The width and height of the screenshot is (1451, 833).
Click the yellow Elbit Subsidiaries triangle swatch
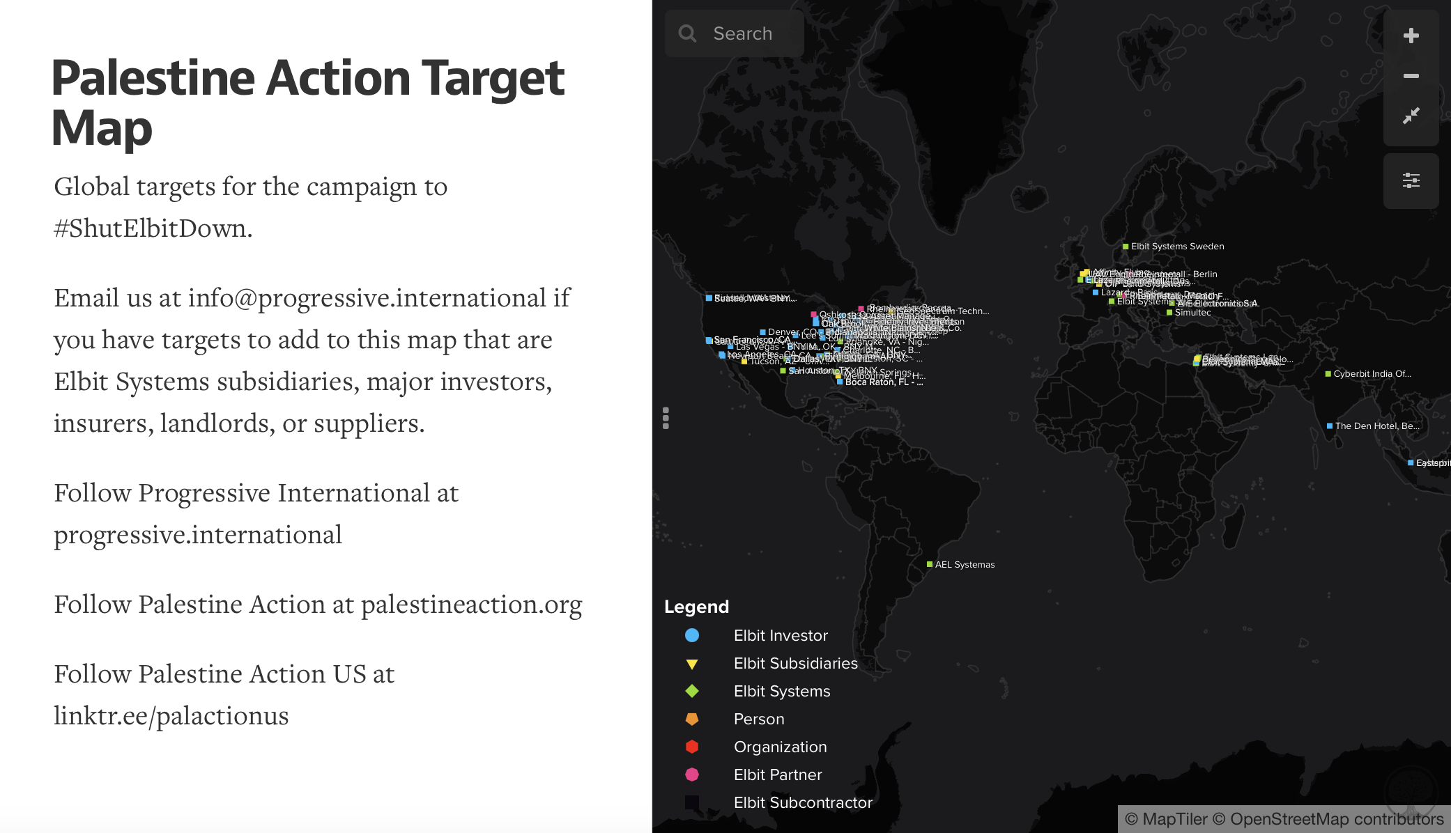tap(692, 664)
